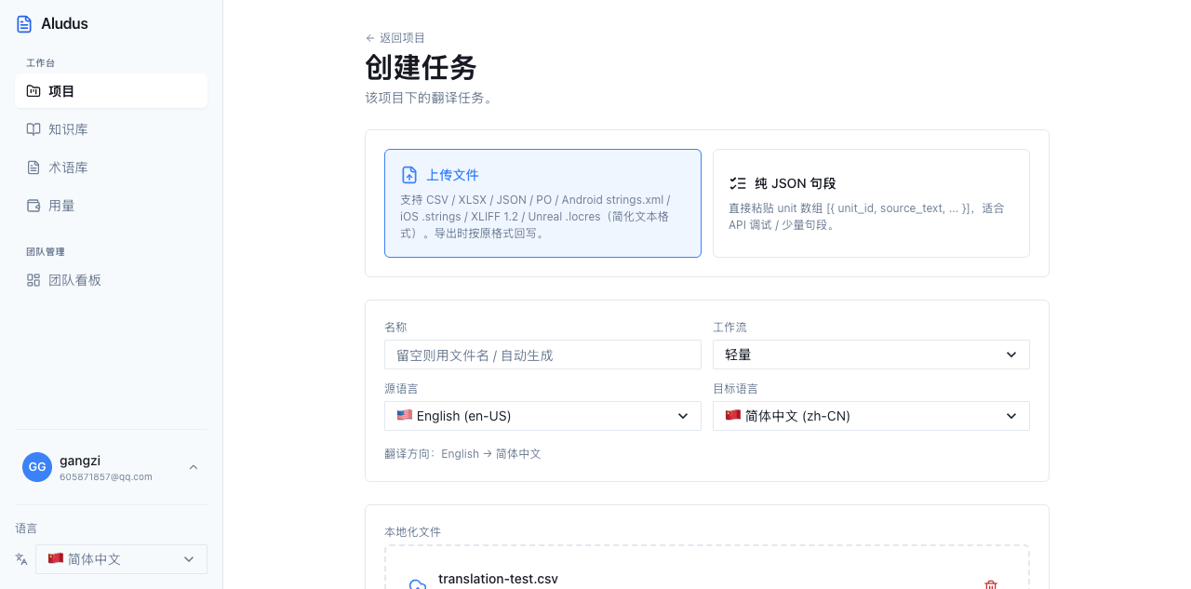Expand the gangzi user account menu

click(x=111, y=467)
